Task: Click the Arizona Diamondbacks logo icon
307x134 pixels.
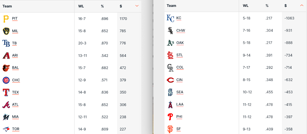Action: point(6,55)
